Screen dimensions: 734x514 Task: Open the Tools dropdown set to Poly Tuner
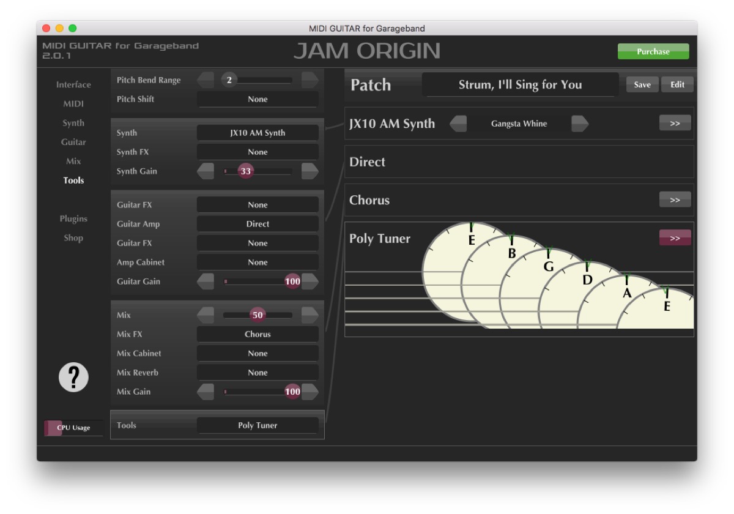[x=258, y=425]
